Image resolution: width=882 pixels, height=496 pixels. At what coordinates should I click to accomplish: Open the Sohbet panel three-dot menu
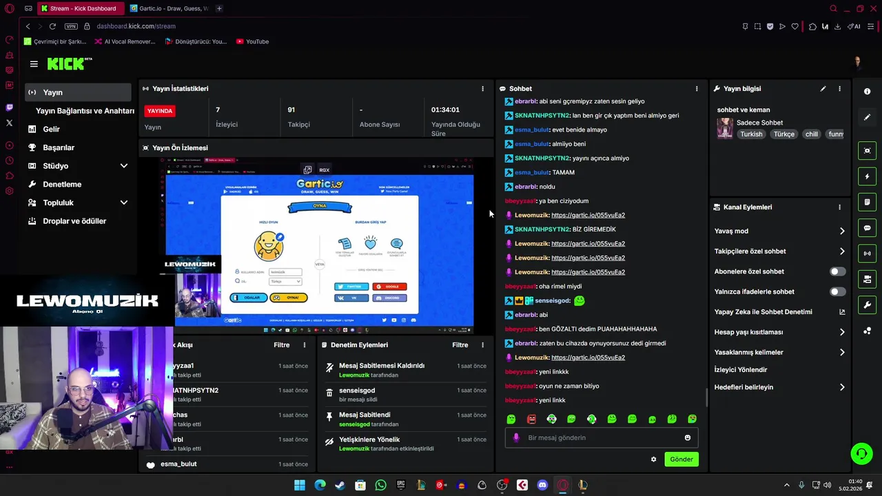click(697, 89)
